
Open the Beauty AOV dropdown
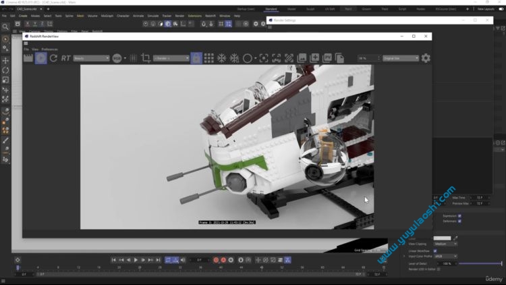click(x=91, y=58)
